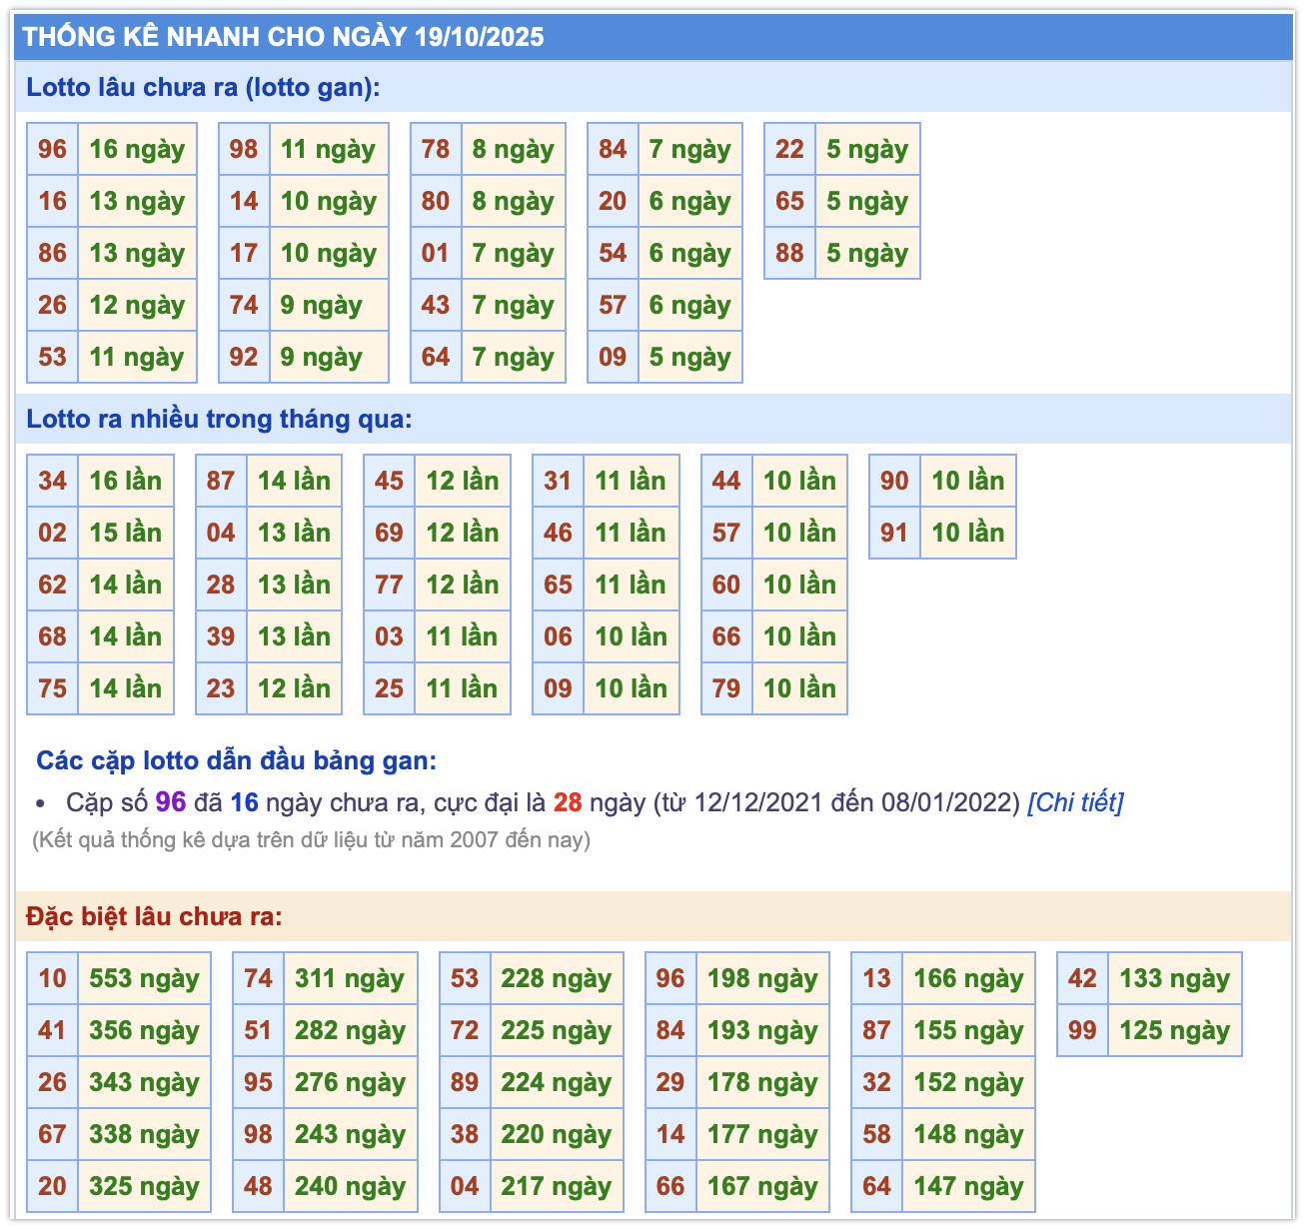This screenshot has width=1305, height=1229.
Task: Click number 99 beside "125 ngày"
Action: (1082, 1030)
